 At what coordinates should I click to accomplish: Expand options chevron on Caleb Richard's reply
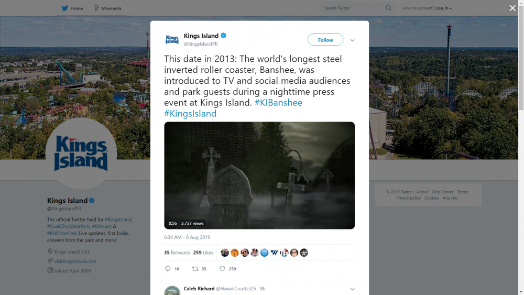tap(352, 289)
